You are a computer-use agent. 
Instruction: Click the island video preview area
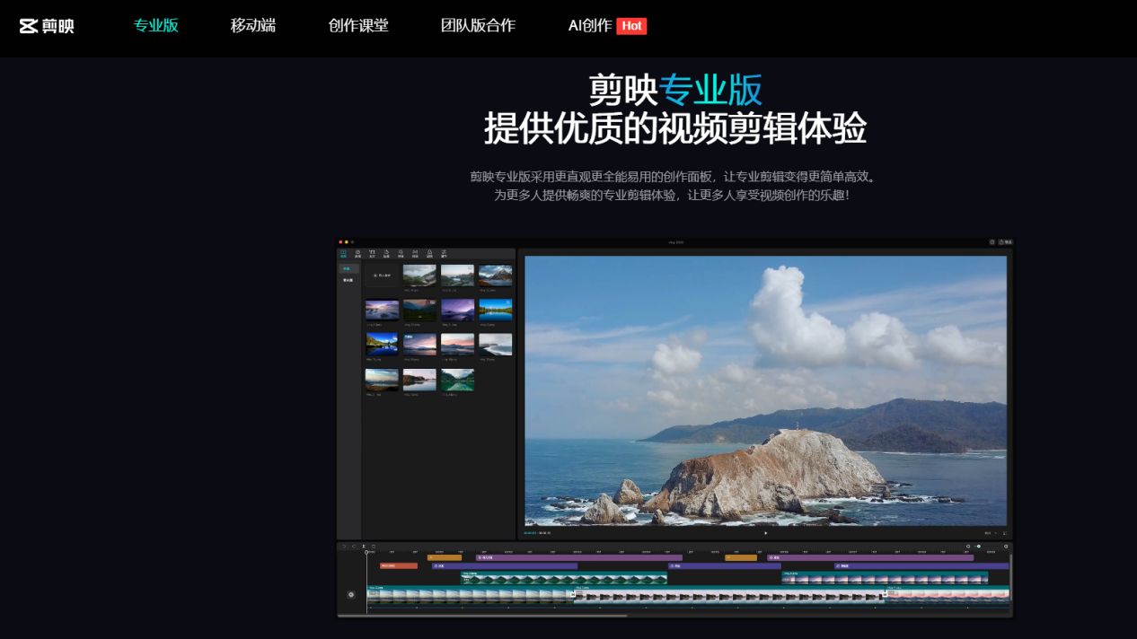click(765, 390)
